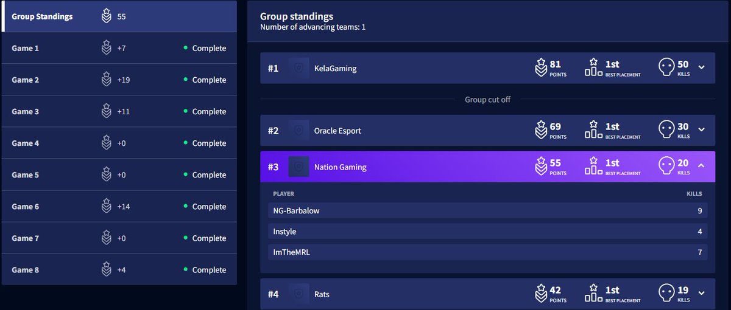Screen dimensions: 731x310
Task: Expand KelaGaming team details chevron
Action: 701,67
